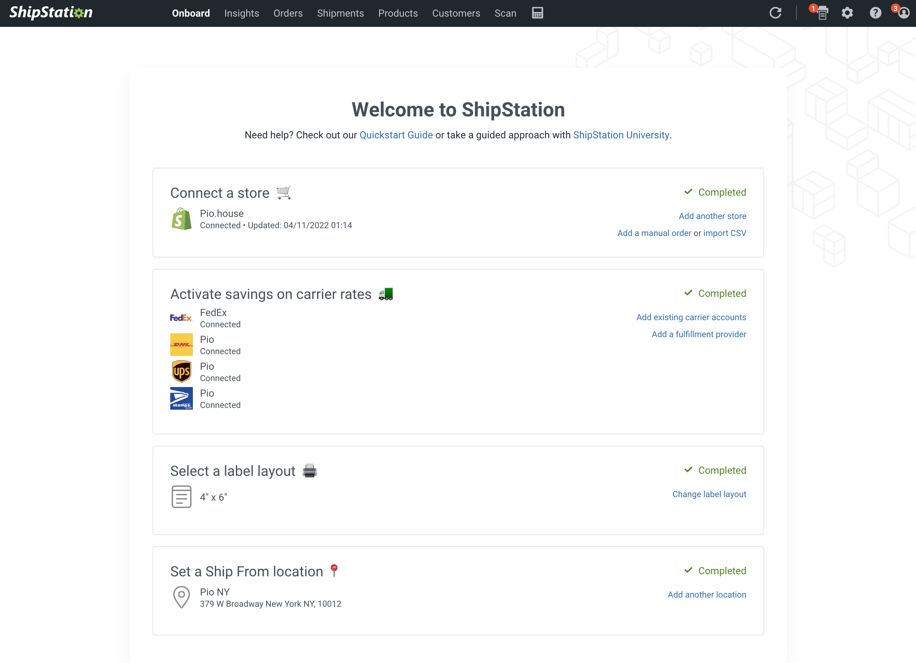916x663 pixels.
Task: Visit the ShipStation University link
Action: 621,135
